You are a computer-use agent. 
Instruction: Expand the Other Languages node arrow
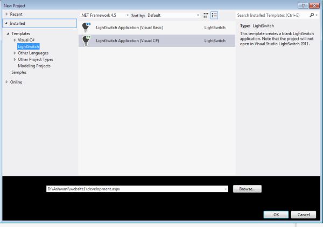(x=15, y=53)
